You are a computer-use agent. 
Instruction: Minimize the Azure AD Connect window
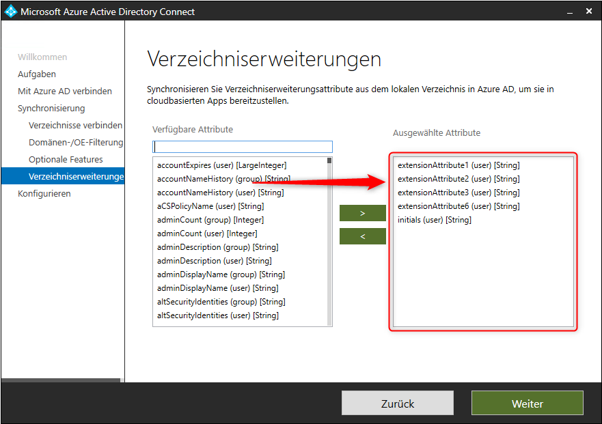(x=569, y=12)
